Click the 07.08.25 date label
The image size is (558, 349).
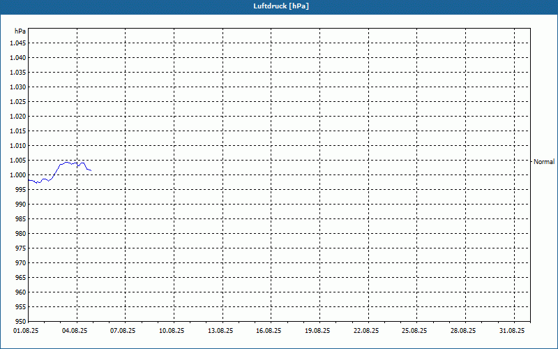[123, 331]
